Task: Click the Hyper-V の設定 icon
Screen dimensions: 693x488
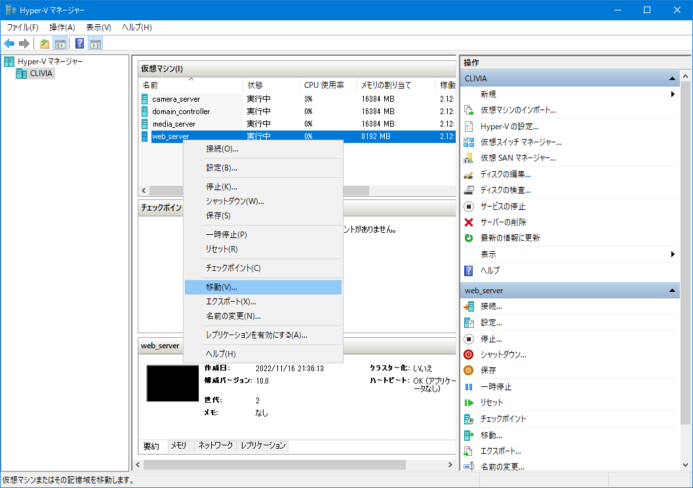Action: 469,127
